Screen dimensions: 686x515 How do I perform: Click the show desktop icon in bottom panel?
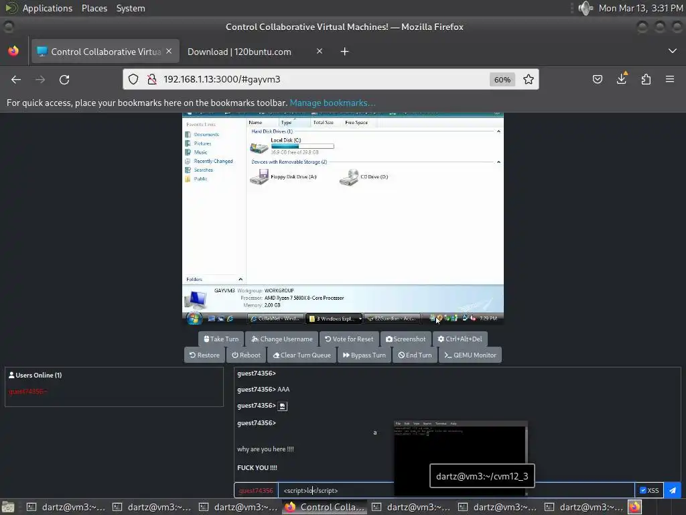(x=8, y=507)
